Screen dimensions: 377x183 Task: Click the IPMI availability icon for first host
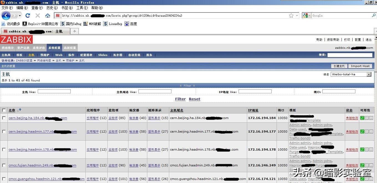371,118
